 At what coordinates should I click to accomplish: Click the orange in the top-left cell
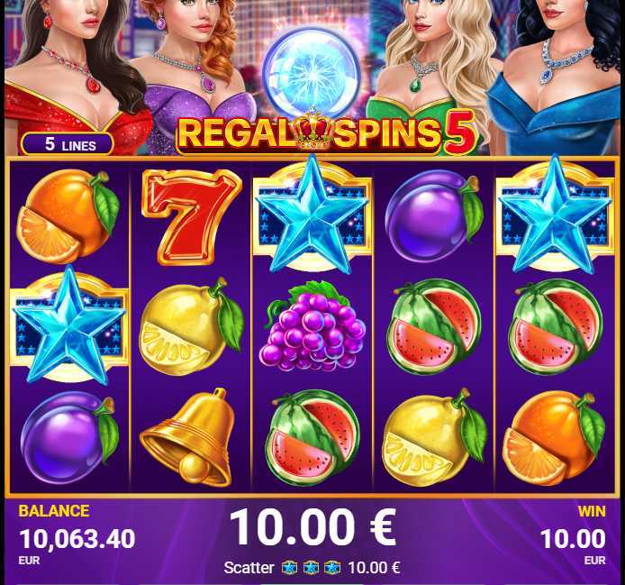tap(68, 216)
